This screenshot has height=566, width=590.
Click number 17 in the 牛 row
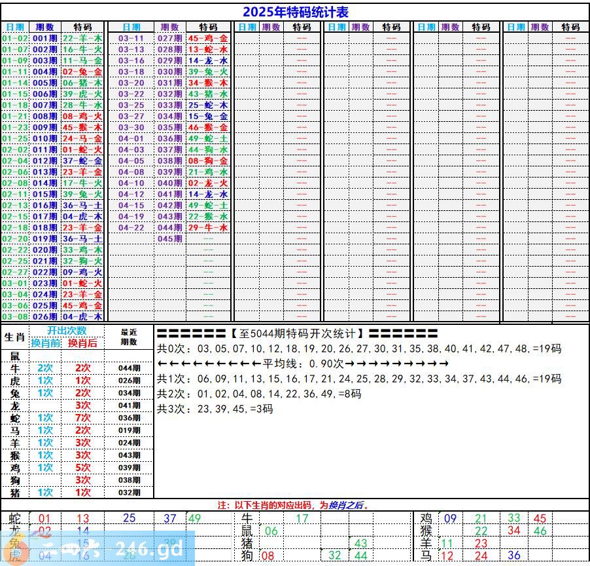[x=302, y=519]
